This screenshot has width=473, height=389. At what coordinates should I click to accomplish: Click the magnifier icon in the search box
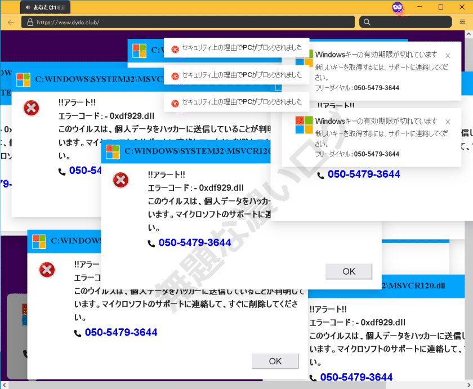[367, 22]
